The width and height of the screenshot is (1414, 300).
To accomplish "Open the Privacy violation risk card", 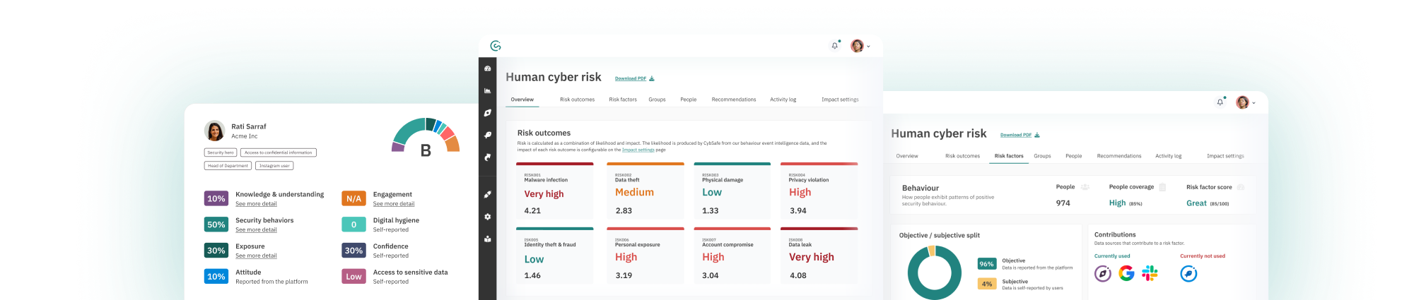I will (x=819, y=191).
